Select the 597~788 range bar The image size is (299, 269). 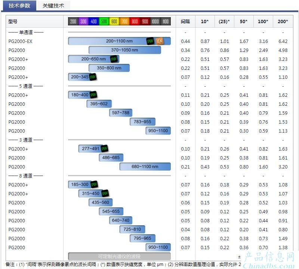coord(121,113)
